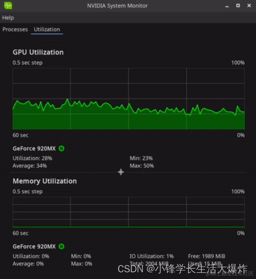This screenshot has width=256, height=279.
Task: Click the "0.5 sec step" label above Memory graph
Action: (27, 192)
